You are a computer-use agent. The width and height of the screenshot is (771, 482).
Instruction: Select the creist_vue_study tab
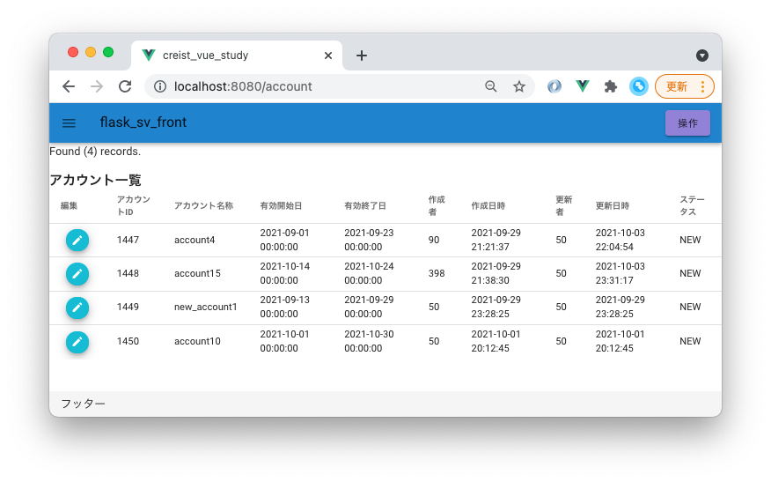click(x=237, y=56)
